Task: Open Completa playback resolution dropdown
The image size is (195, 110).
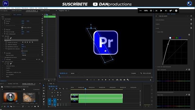Action: 135,73
